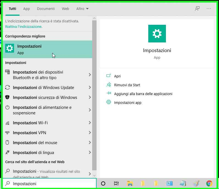Click the Cortana circle on taskbar
This screenshot has height=189, width=219.
click(x=103, y=183)
